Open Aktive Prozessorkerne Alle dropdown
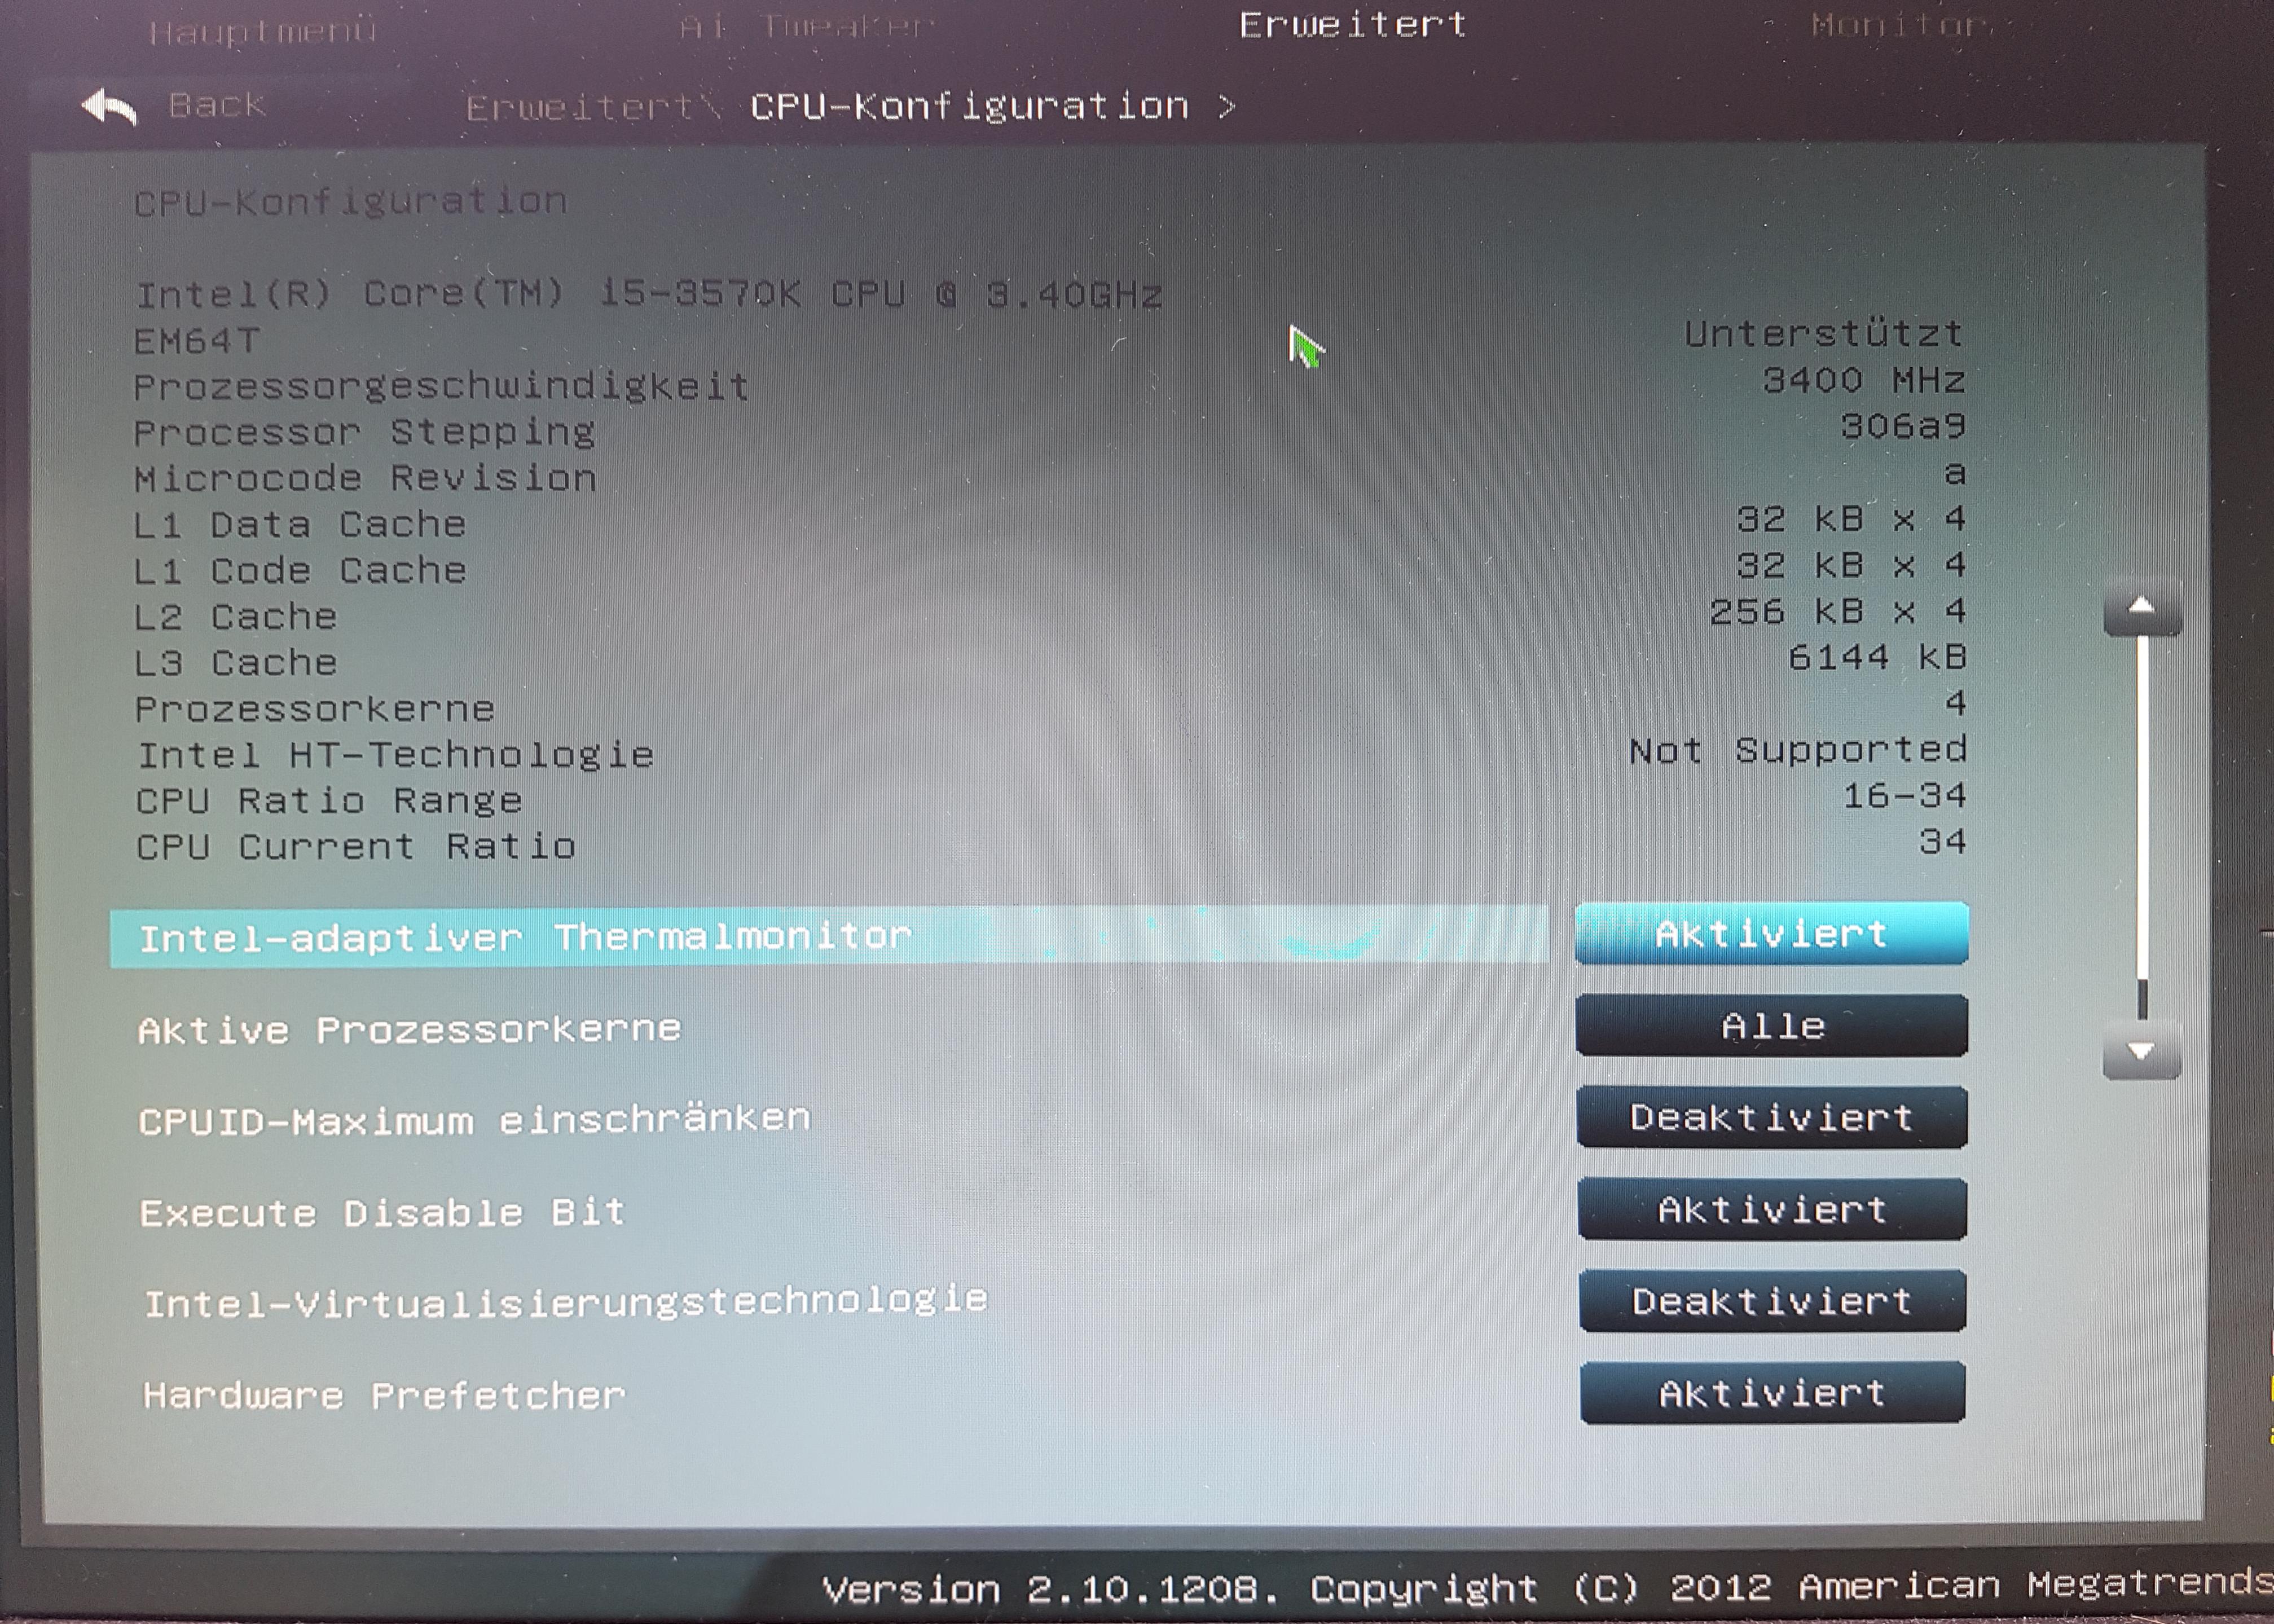The height and width of the screenshot is (1624, 2274). 1771,1026
